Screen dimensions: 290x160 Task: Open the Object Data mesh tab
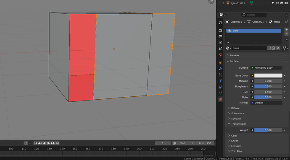coord(220,93)
